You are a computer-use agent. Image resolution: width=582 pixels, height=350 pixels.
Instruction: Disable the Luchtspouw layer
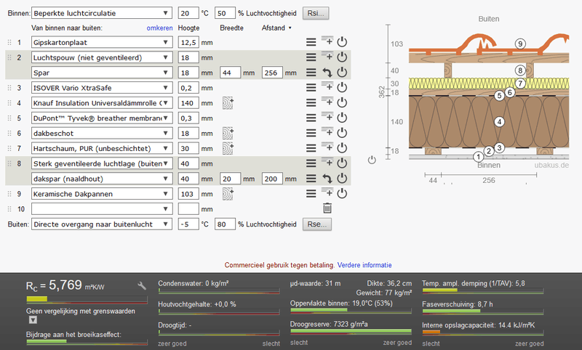pyautogui.click(x=342, y=57)
